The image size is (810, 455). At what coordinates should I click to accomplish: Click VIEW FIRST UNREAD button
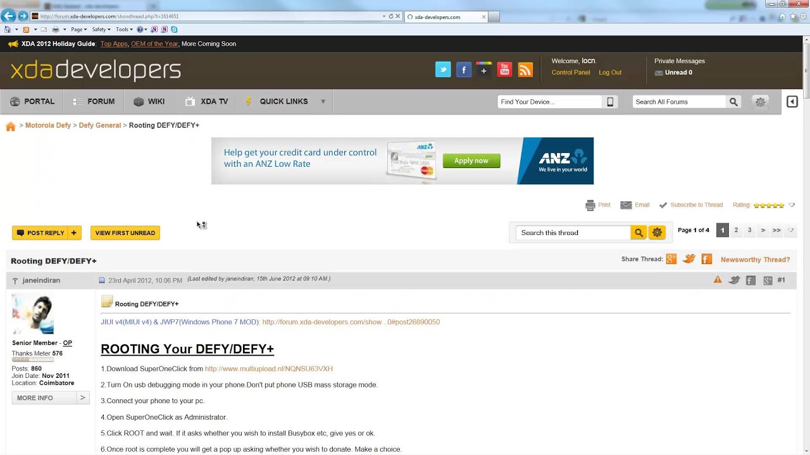125,233
